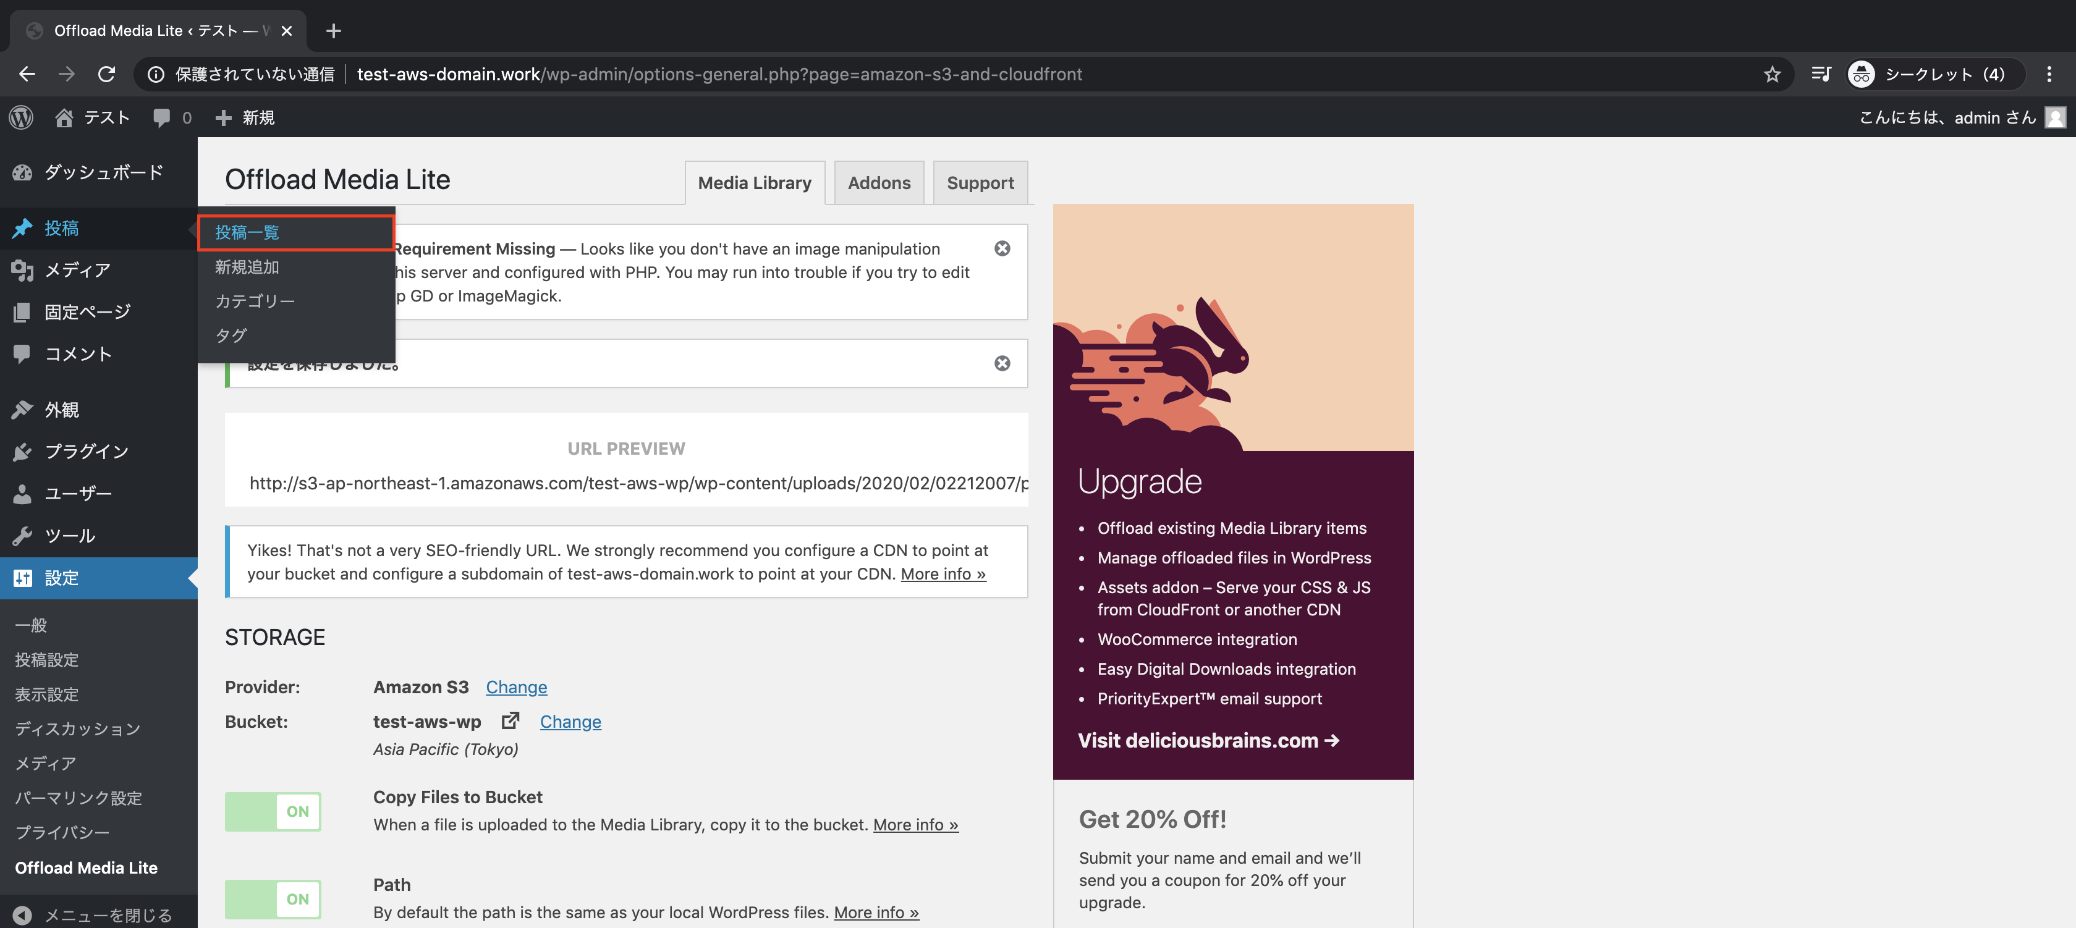Visit deliciousbrains.com link
This screenshot has width=2076, height=928.
point(1208,740)
